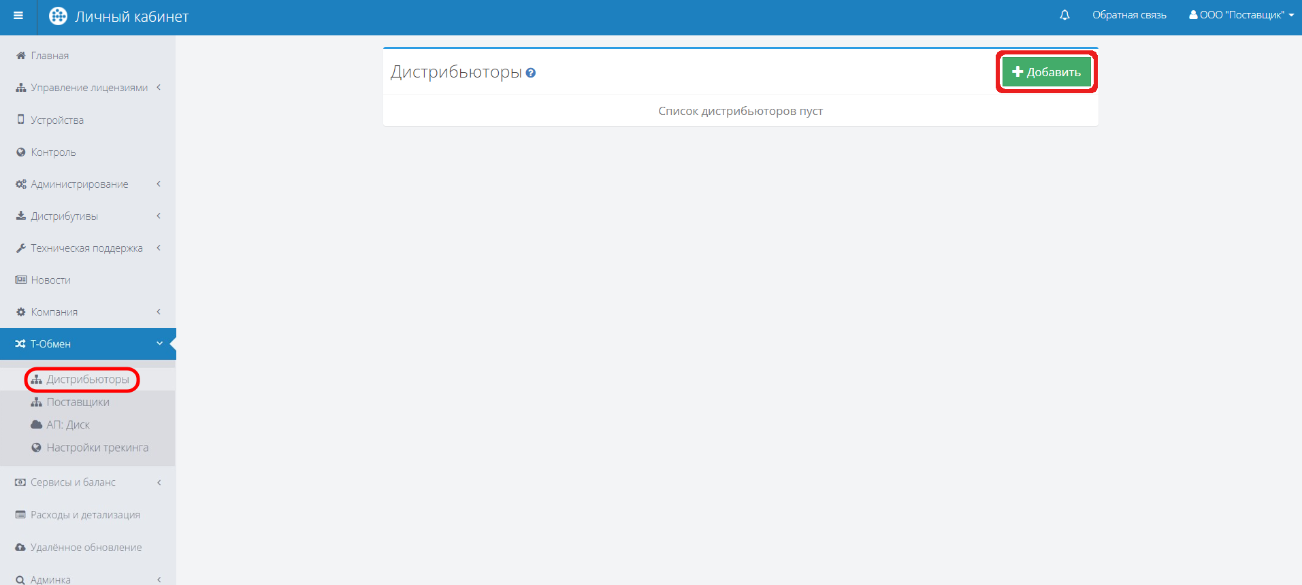Click the Новости newspaper icon

[x=21, y=280]
